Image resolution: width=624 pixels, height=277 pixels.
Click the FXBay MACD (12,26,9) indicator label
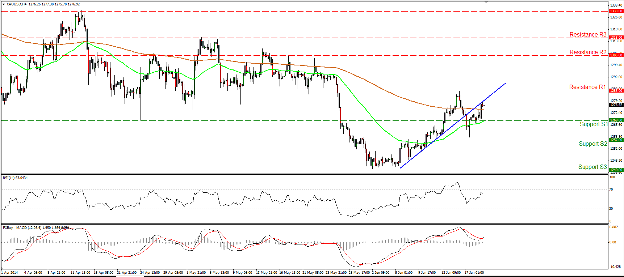(36, 227)
